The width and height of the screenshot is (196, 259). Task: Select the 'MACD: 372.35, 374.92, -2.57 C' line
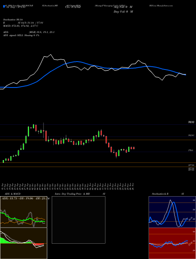tap(21, 26)
